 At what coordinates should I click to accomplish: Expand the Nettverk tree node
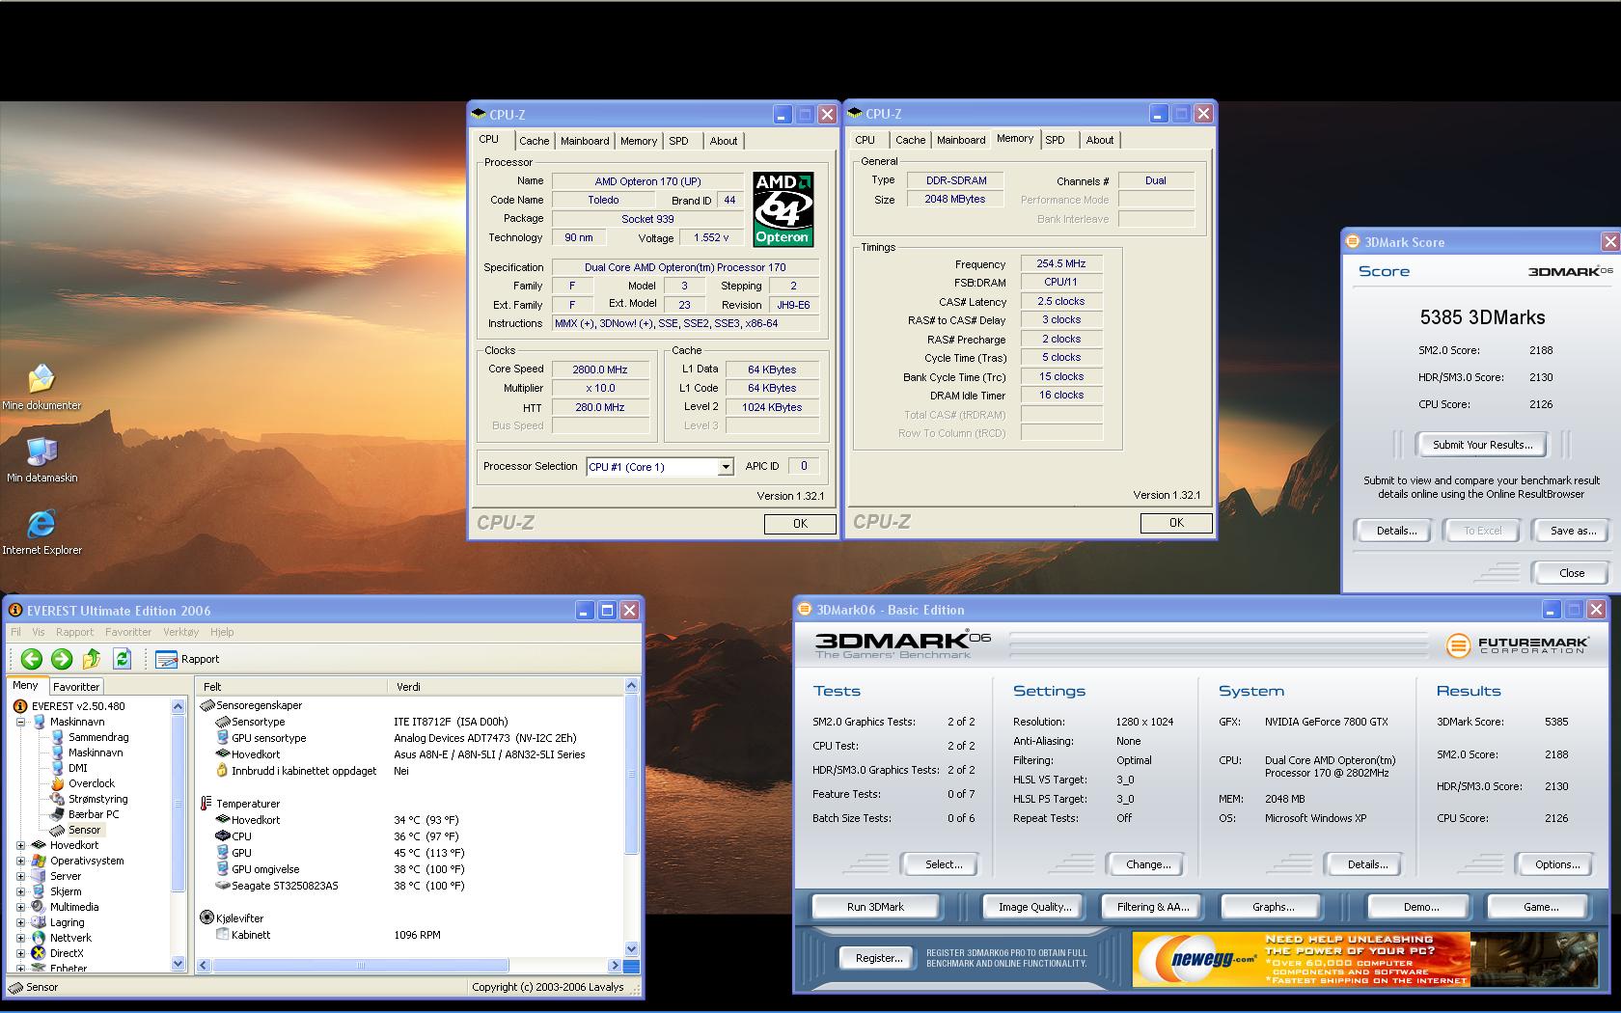(21, 938)
